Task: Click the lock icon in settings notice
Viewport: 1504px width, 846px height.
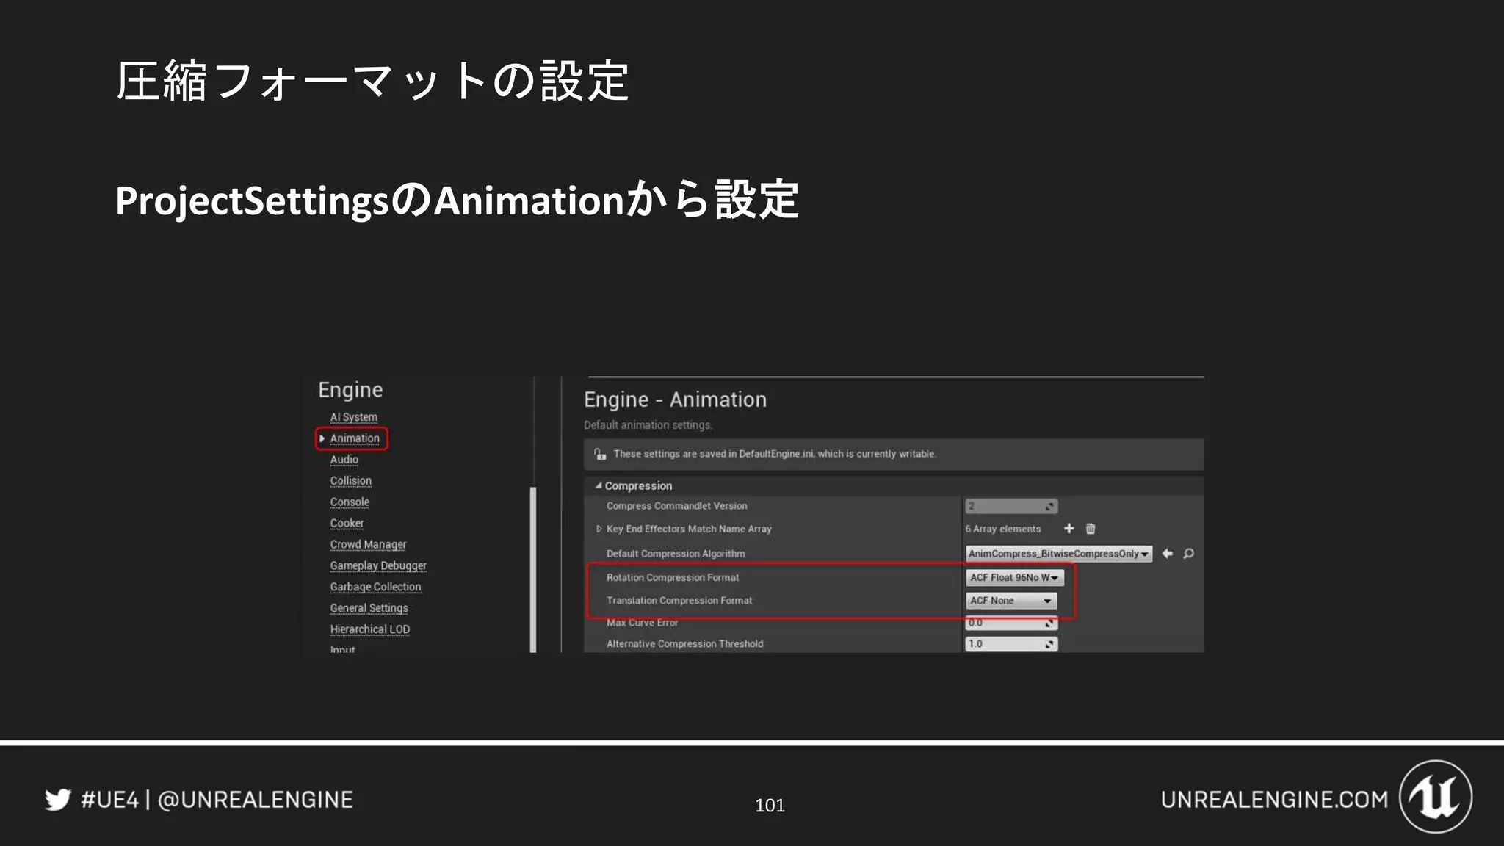Action: (x=600, y=454)
